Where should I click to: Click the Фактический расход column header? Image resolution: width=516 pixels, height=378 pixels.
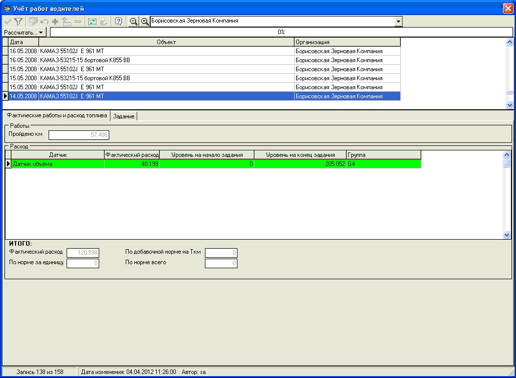click(x=132, y=155)
